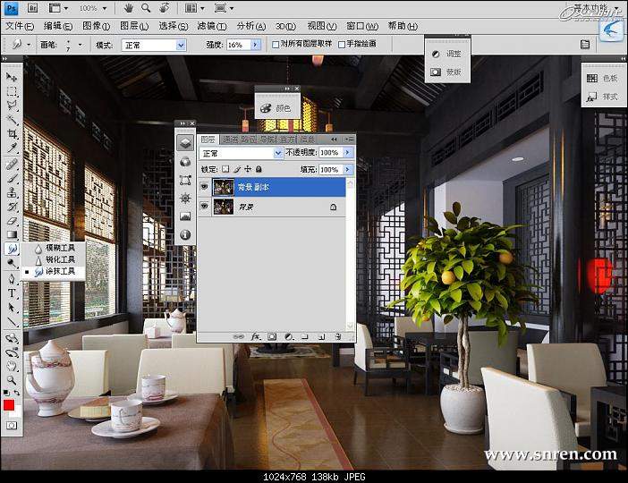The image size is (628, 483).
Task: Toggle Quick Mask mode
Action: [12, 426]
